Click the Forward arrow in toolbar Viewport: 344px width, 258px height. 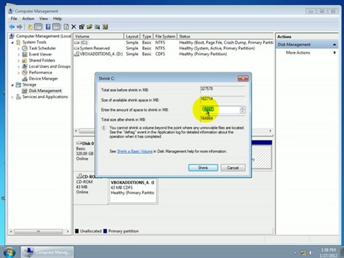point(19,27)
